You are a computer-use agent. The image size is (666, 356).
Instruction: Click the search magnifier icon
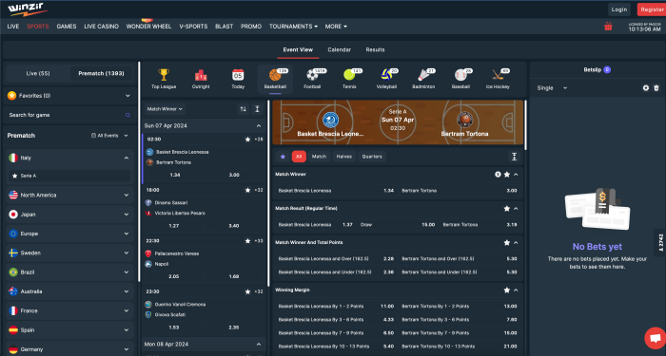tap(127, 115)
